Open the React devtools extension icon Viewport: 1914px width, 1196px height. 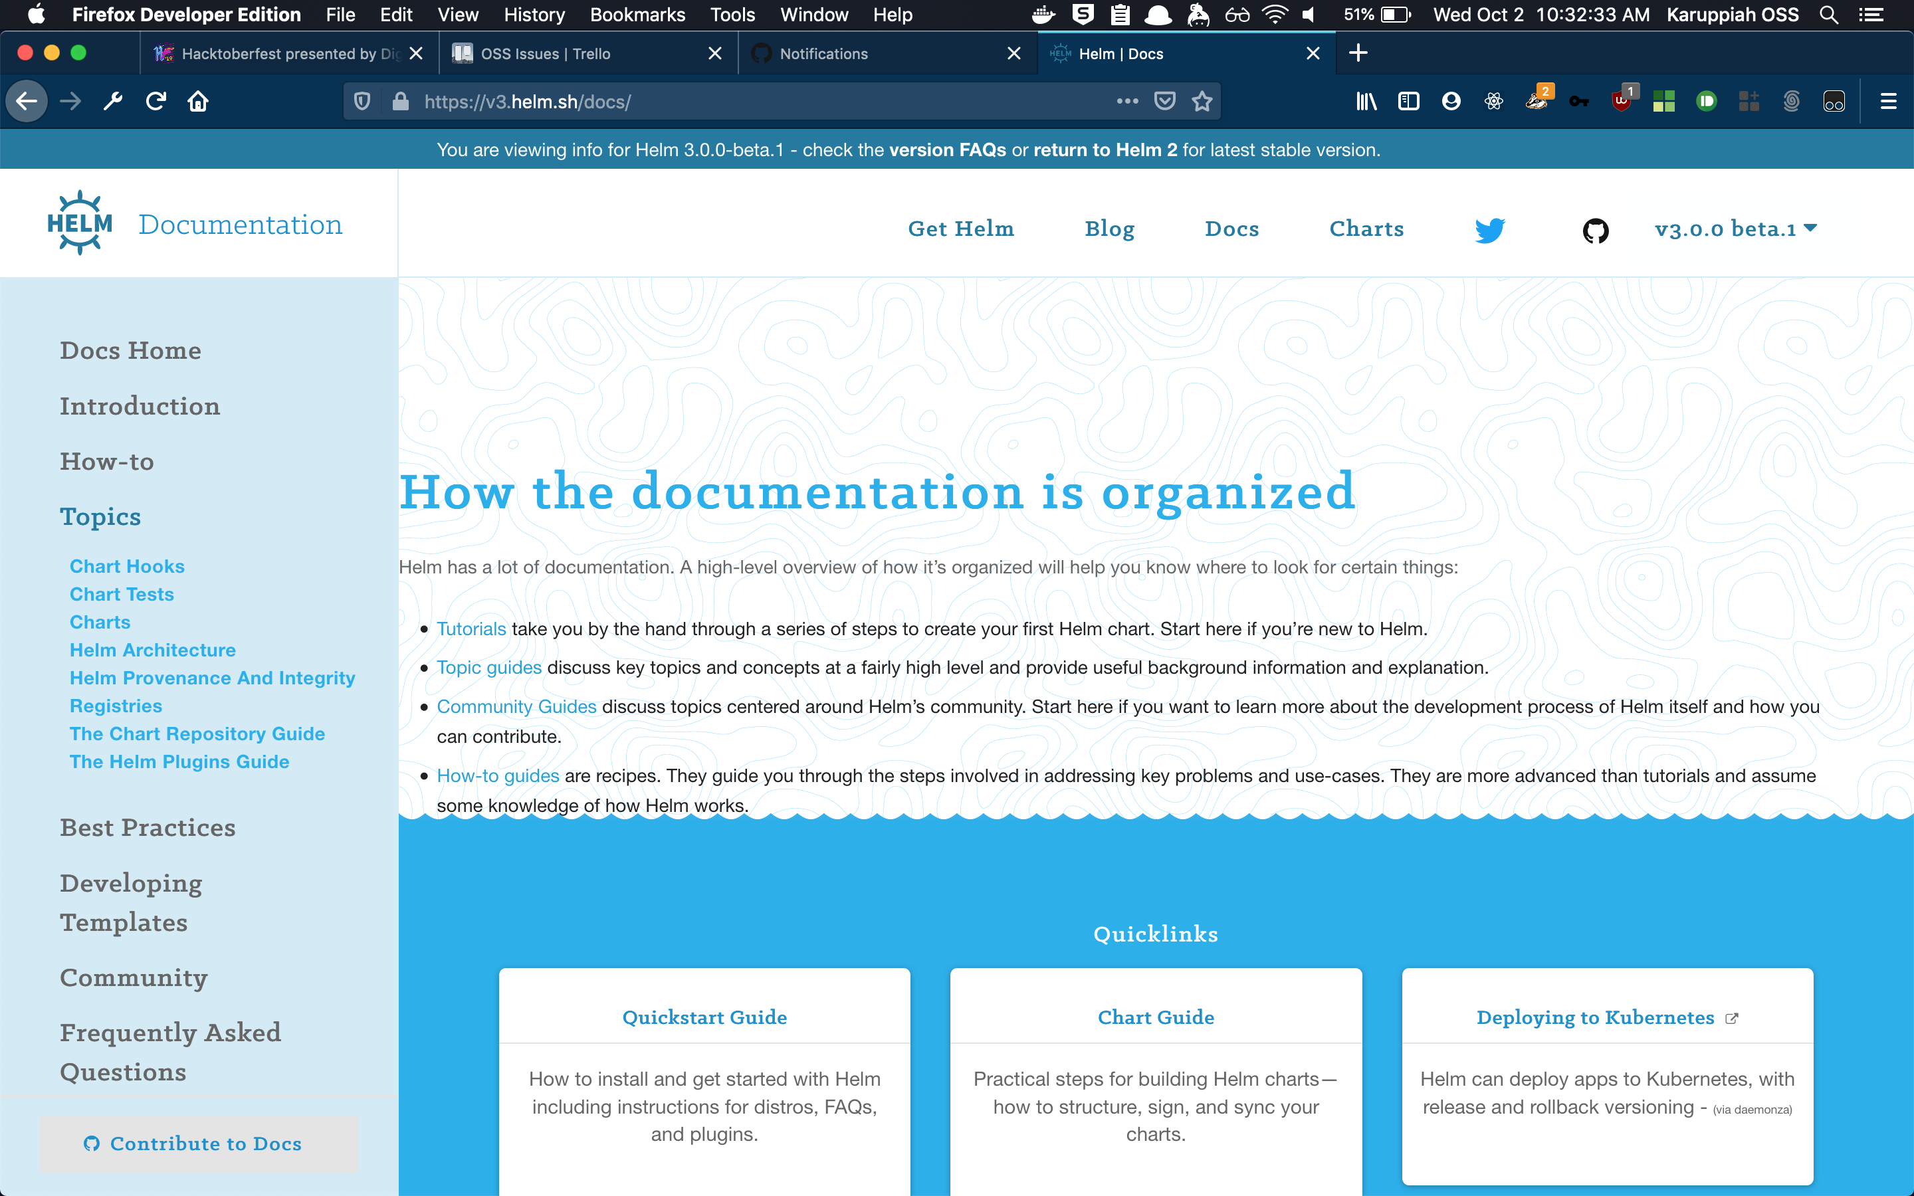tap(1493, 101)
